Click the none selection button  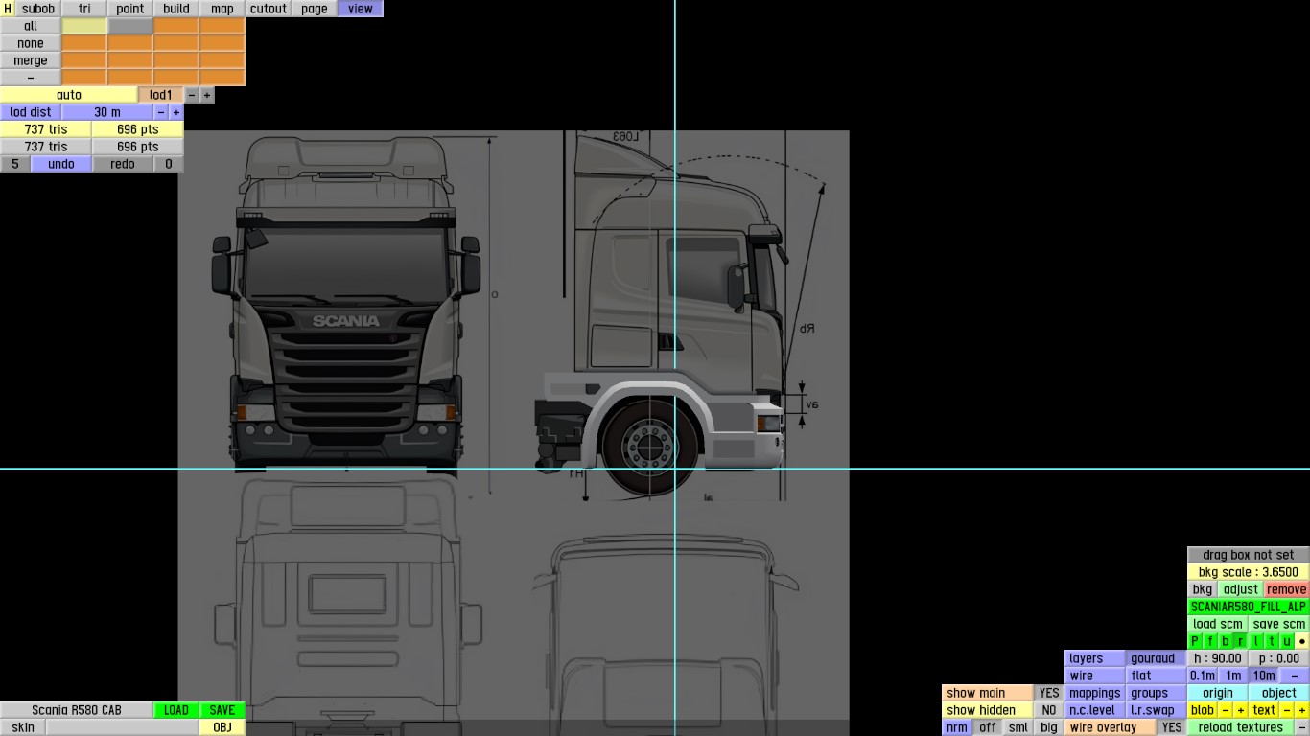point(31,43)
